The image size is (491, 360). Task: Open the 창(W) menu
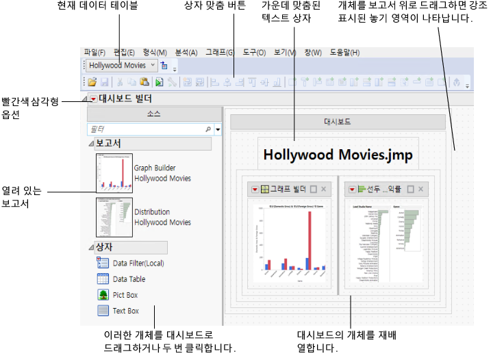313,52
